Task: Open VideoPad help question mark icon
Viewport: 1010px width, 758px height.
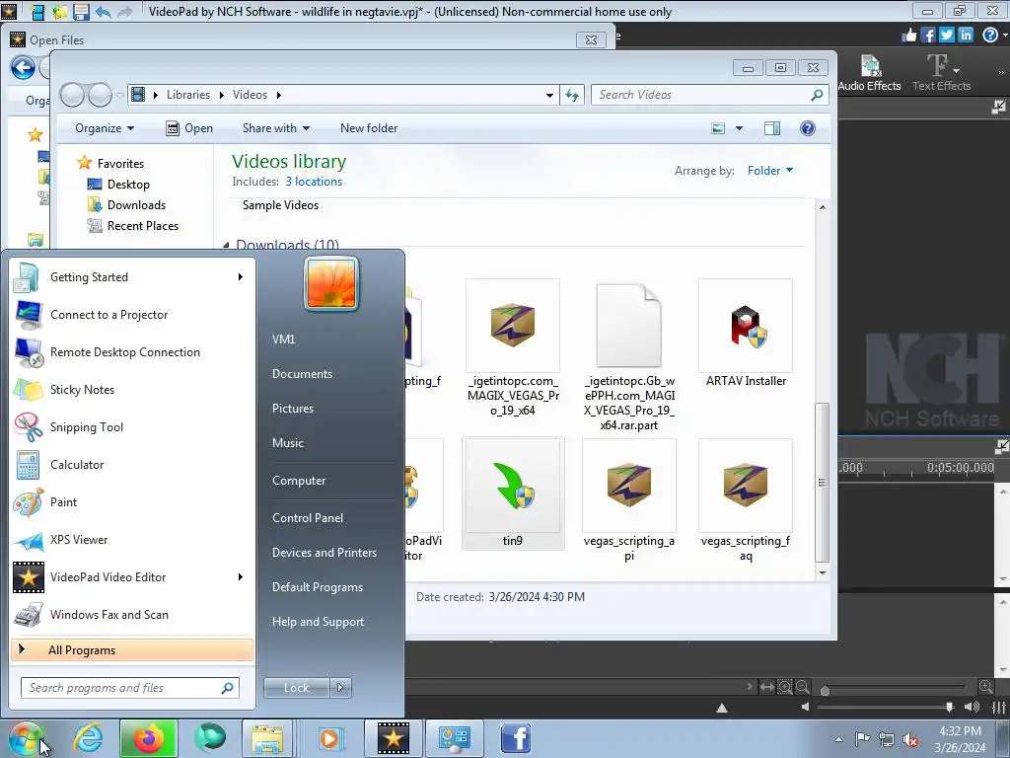Action: 990,35
